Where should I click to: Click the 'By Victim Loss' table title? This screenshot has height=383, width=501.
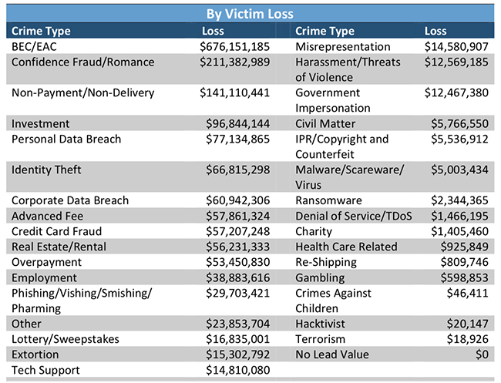tap(250, 14)
